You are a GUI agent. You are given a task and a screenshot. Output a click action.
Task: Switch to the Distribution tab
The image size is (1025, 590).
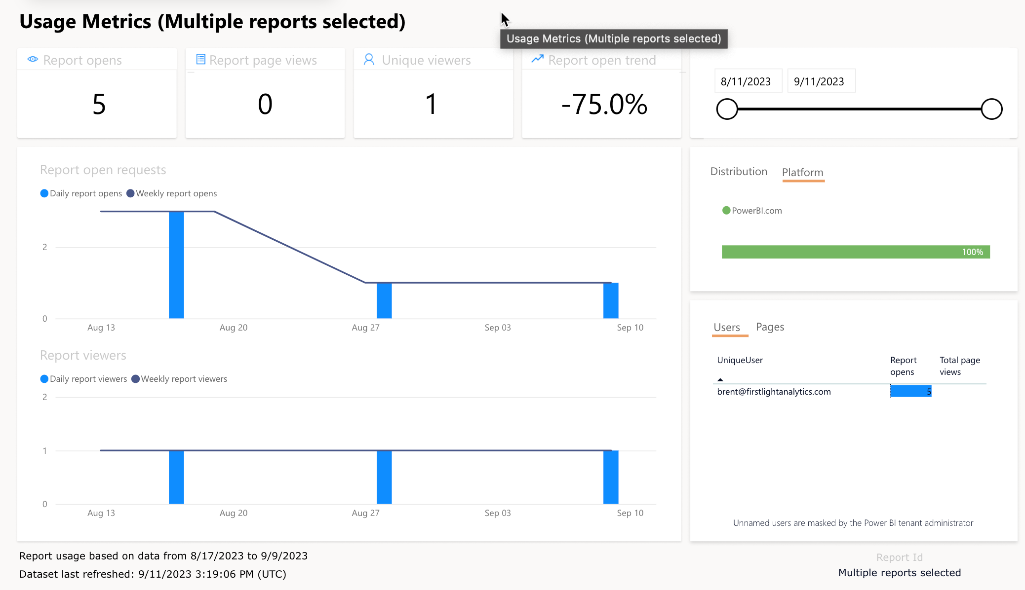click(x=738, y=171)
